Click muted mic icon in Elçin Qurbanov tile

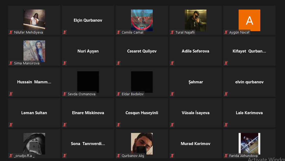point(65,32)
